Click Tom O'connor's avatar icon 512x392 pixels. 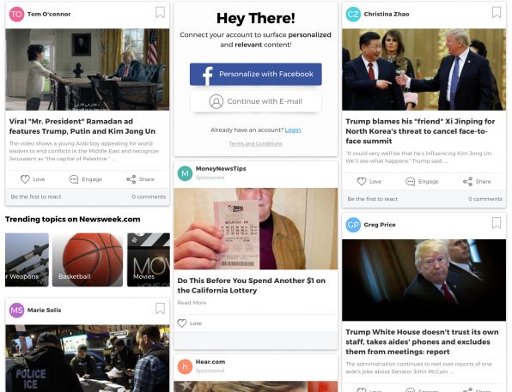16,14
